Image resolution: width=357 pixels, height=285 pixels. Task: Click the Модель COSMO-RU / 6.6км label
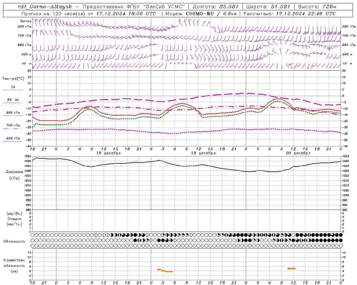coord(201,14)
